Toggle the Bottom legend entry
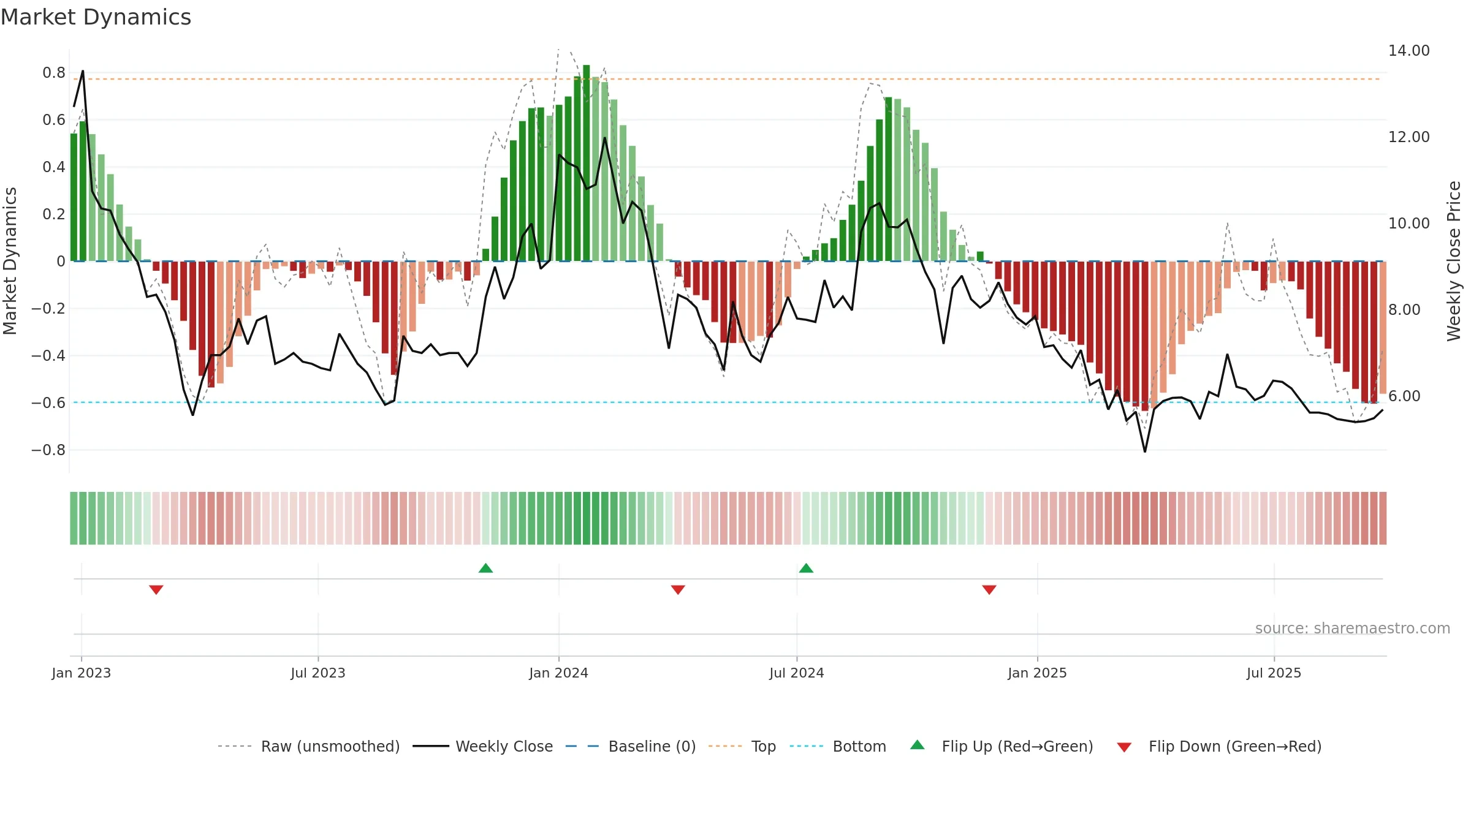Image resolution: width=1471 pixels, height=827 pixels. 838,746
